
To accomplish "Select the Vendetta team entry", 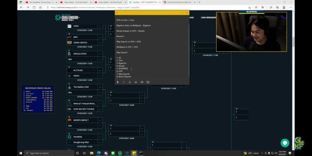I will click(x=85, y=137).
